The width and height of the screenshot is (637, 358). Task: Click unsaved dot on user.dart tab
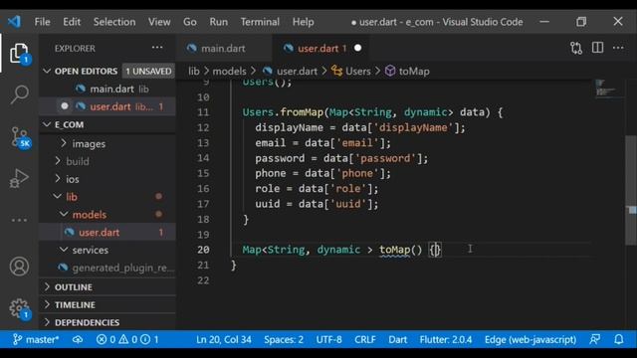(357, 48)
